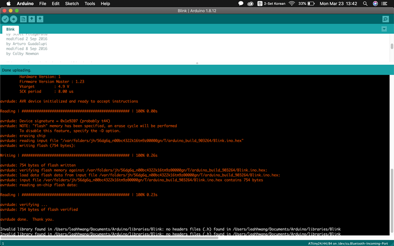This screenshot has height=246, width=394.
Task: Click 'Device signature = 0x1e9207' line
Action: (x=55, y=121)
